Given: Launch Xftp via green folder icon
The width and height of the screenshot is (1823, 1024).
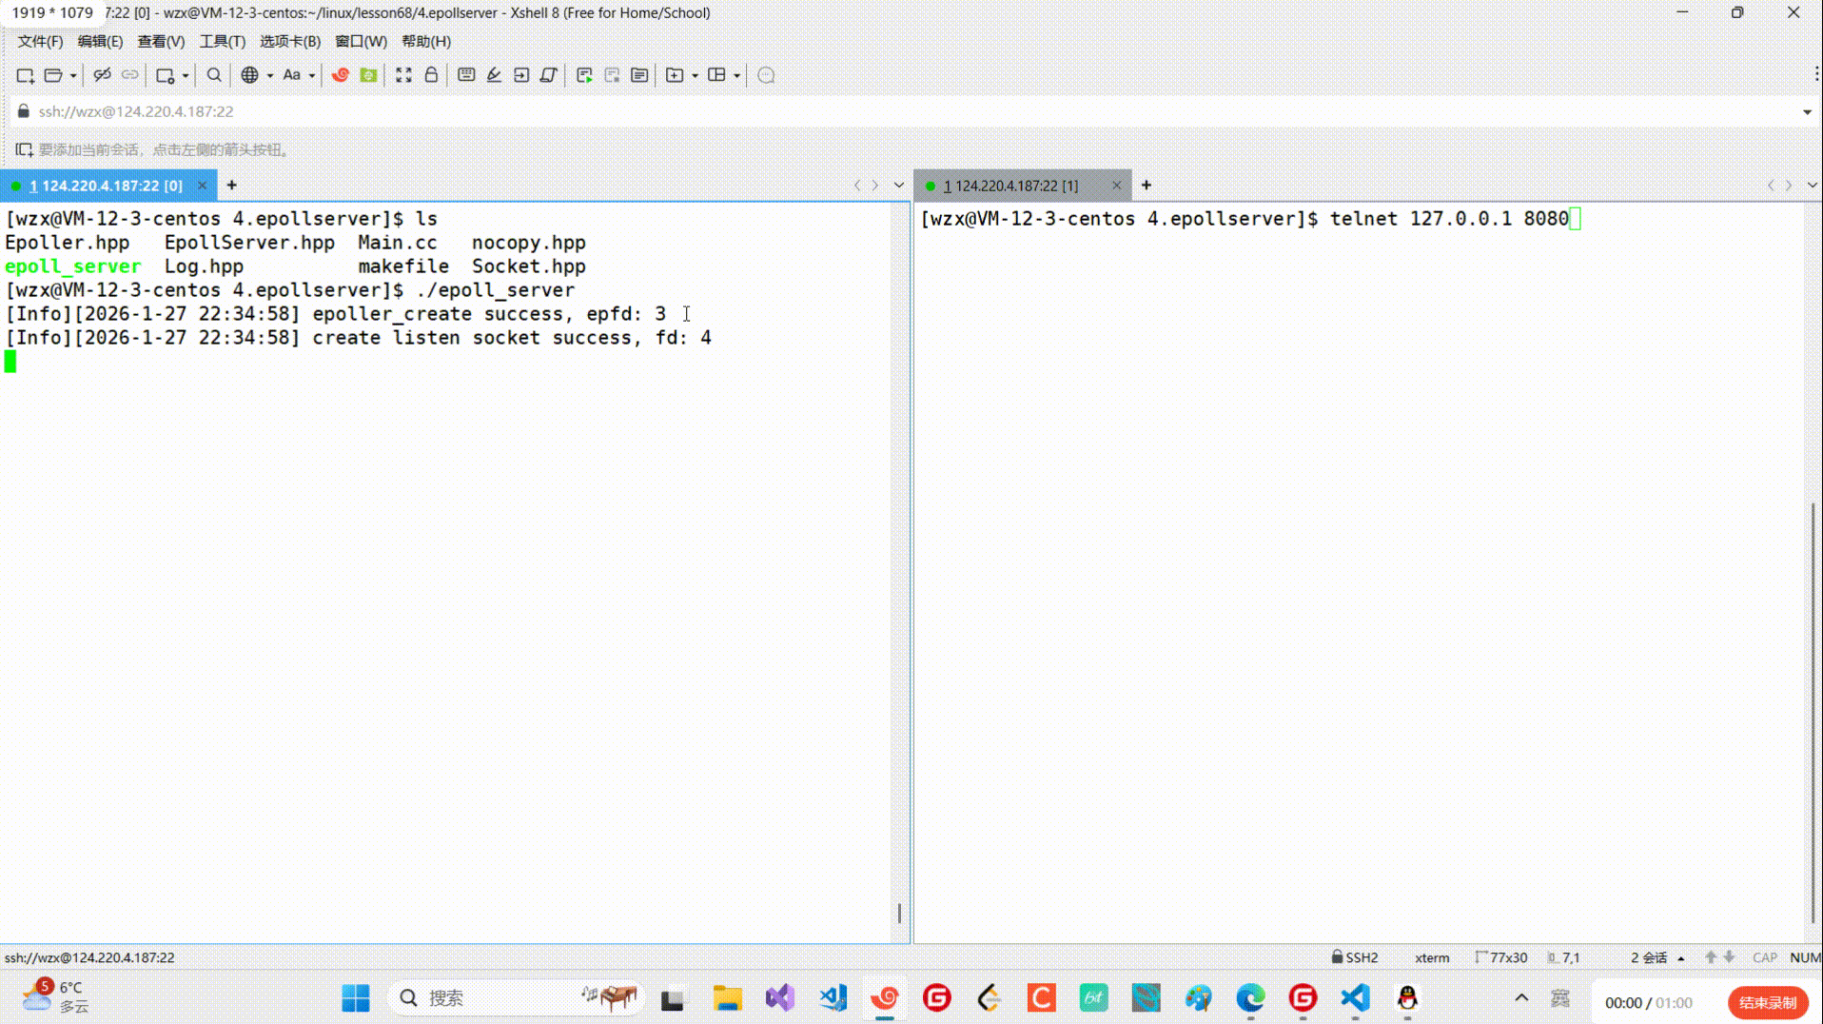Looking at the screenshot, I should [x=368, y=75].
